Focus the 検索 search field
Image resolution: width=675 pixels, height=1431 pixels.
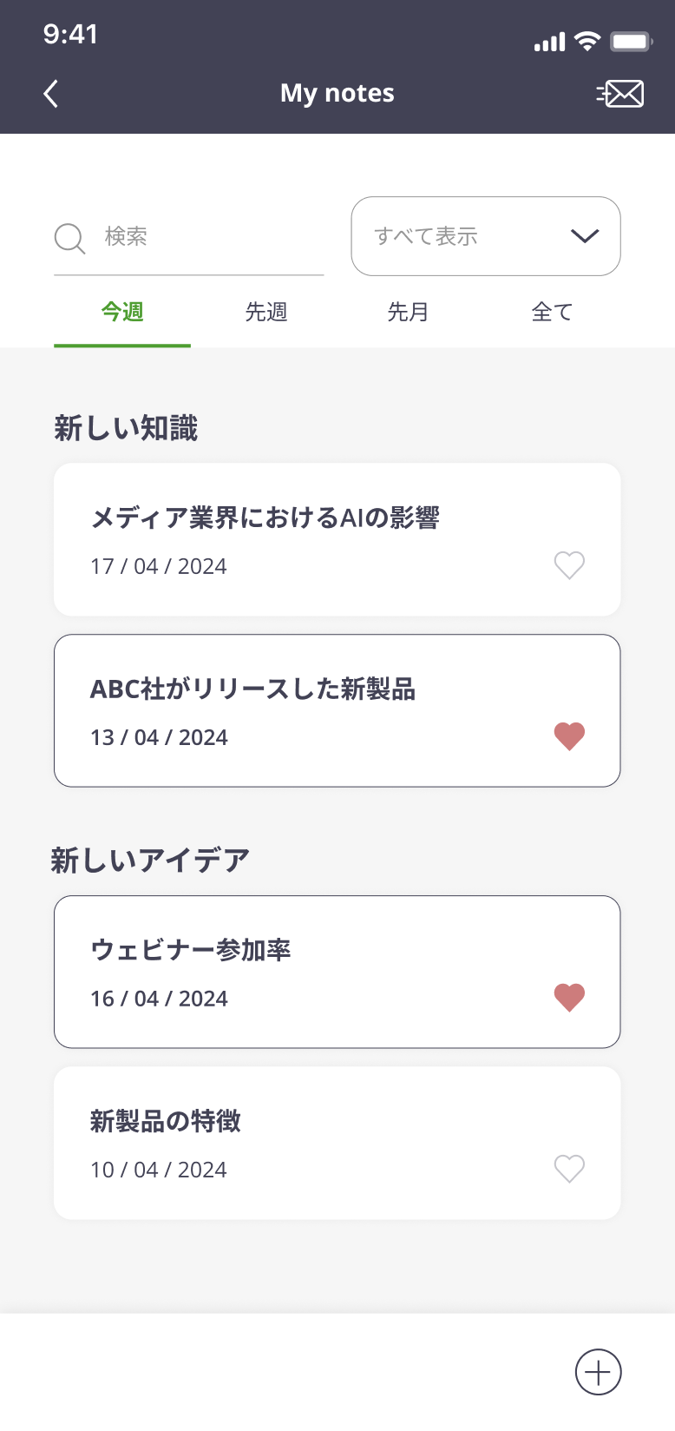pos(208,237)
